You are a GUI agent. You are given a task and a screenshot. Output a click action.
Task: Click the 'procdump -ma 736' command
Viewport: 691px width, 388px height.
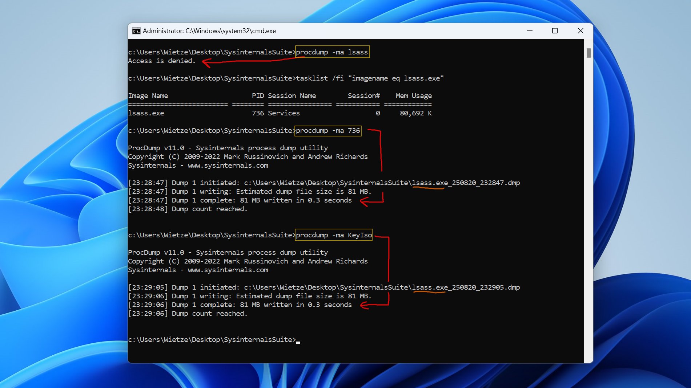pyautogui.click(x=328, y=130)
